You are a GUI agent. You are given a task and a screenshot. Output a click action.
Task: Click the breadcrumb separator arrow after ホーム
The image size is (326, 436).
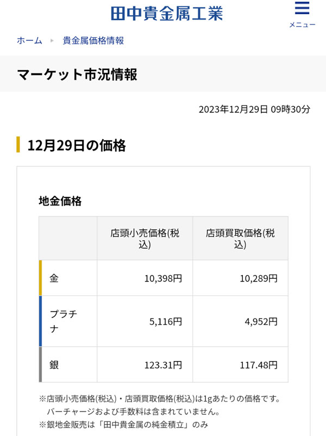[52, 41]
